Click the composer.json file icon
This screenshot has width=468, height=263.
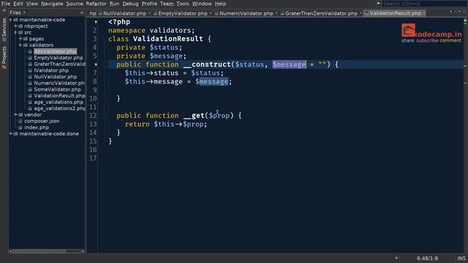(20, 121)
